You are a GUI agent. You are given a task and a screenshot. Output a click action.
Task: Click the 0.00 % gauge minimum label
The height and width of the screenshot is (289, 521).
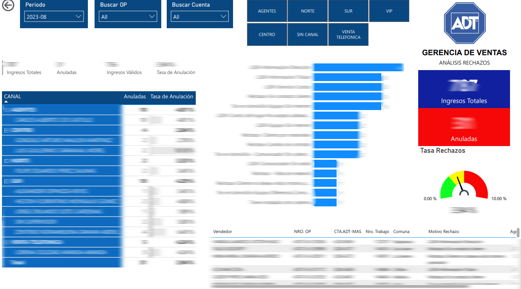click(x=430, y=199)
